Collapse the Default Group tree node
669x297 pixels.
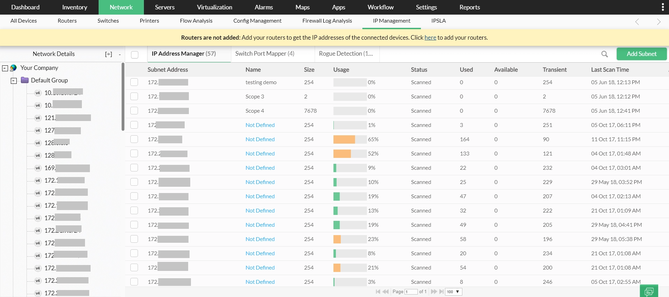(x=14, y=81)
